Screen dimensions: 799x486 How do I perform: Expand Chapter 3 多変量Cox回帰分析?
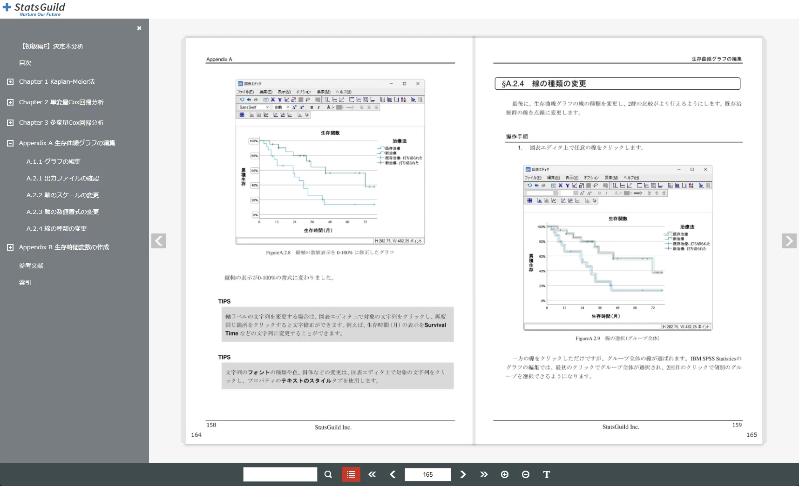tap(10, 122)
